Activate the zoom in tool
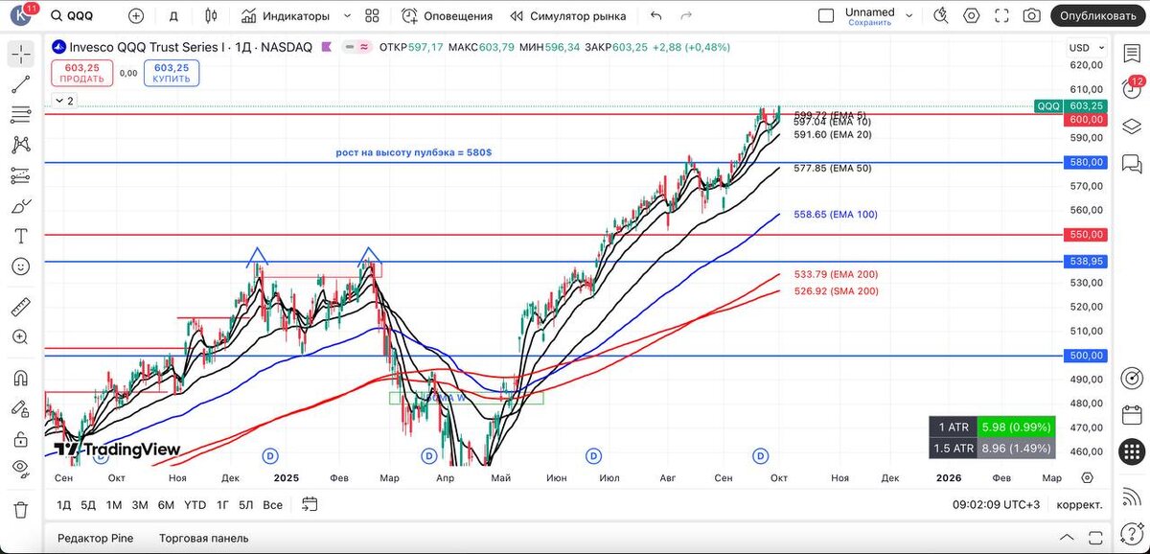 click(x=20, y=337)
